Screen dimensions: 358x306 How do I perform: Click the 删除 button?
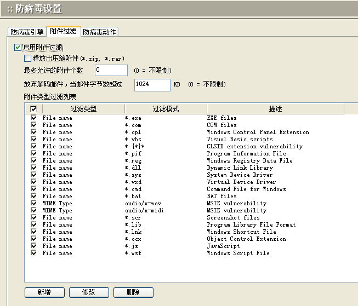[x=133, y=292]
